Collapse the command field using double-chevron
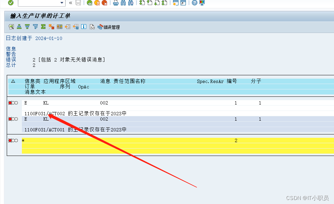The height and width of the screenshot is (204, 334). (70, 3)
